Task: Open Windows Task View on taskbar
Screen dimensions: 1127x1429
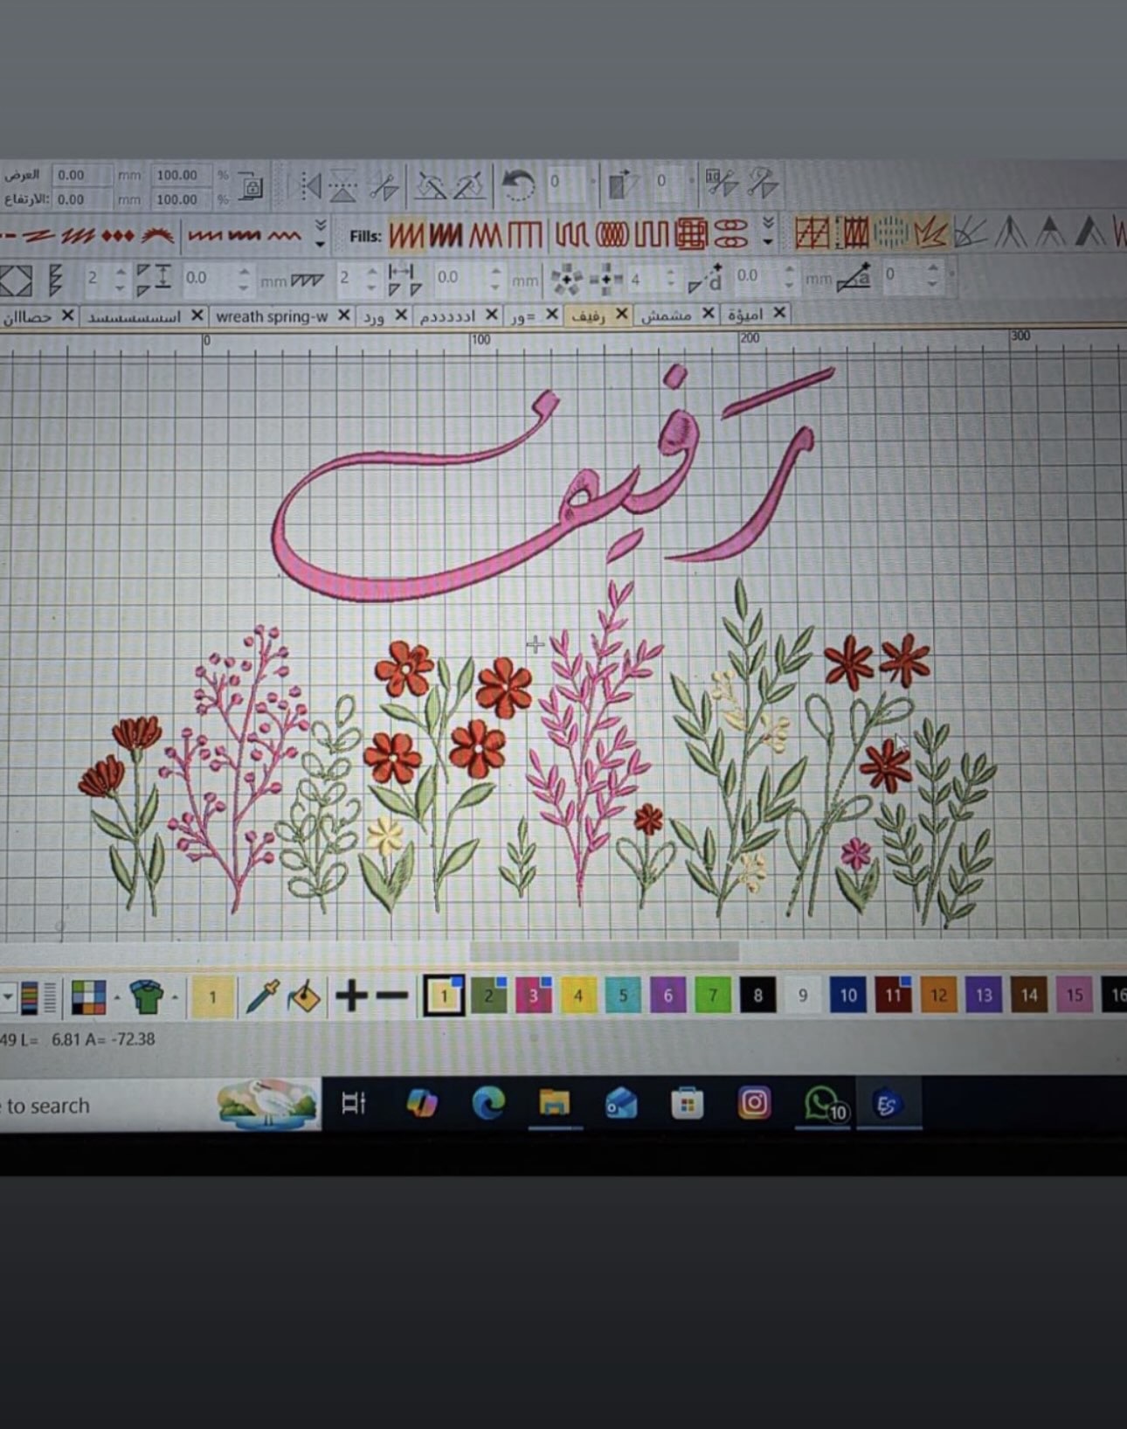Action: point(353,1103)
